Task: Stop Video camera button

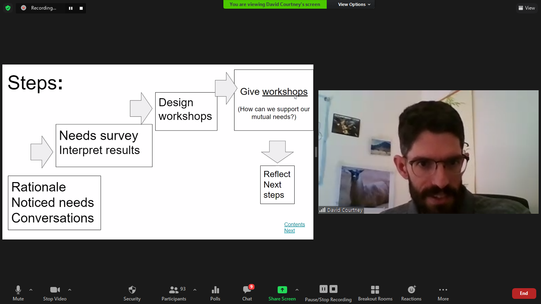Action: pyautogui.click(x=55, y=293)
